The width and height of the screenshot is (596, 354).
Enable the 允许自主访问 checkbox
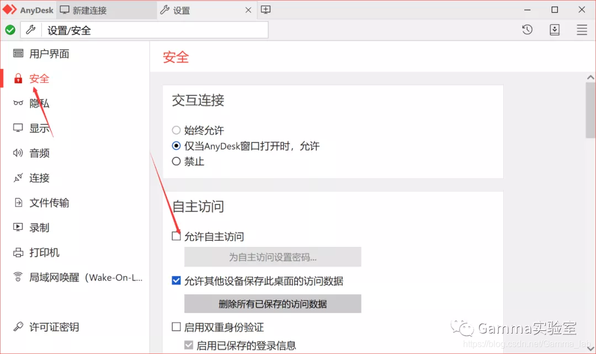(x=177, y=236)
